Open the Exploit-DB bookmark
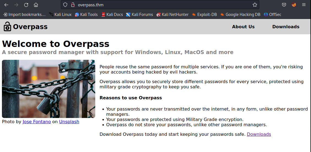This screenshot has width=311, height=152. click(204, 15)
